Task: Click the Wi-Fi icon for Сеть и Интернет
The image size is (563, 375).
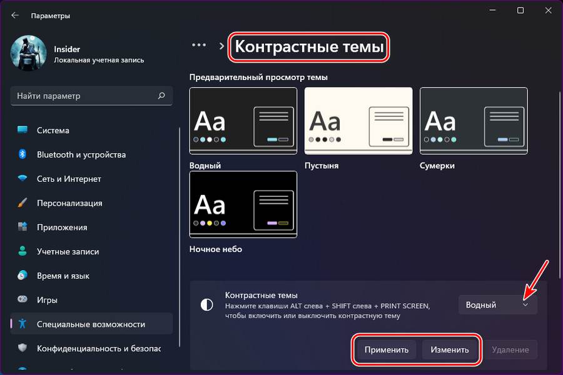Action: (23, 178)
